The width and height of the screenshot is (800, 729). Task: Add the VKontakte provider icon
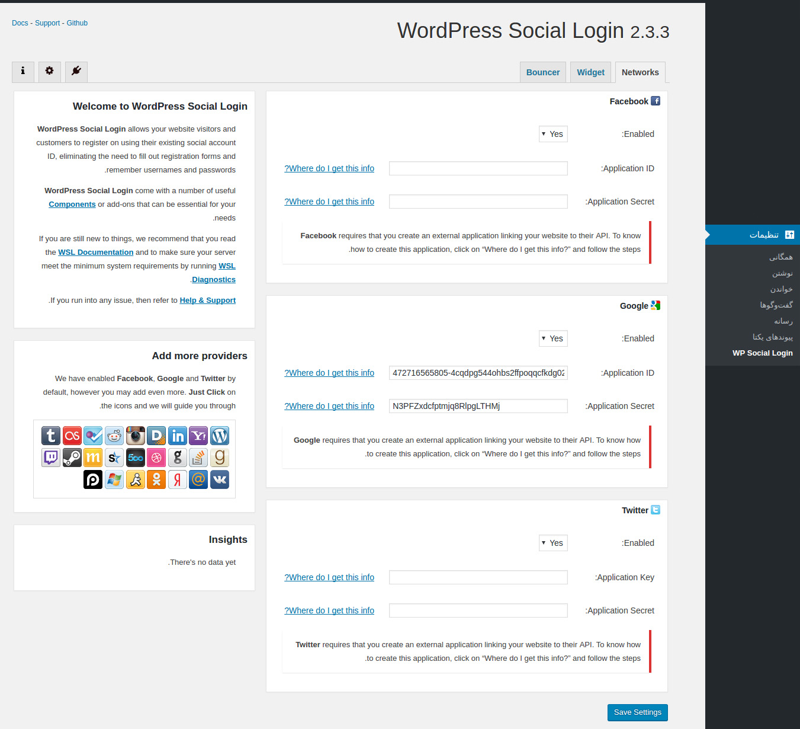[x=220, y=479]
